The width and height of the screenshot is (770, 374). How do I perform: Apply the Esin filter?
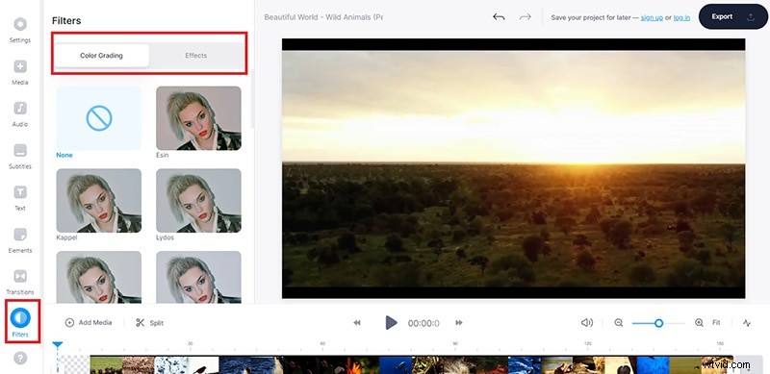198,118
